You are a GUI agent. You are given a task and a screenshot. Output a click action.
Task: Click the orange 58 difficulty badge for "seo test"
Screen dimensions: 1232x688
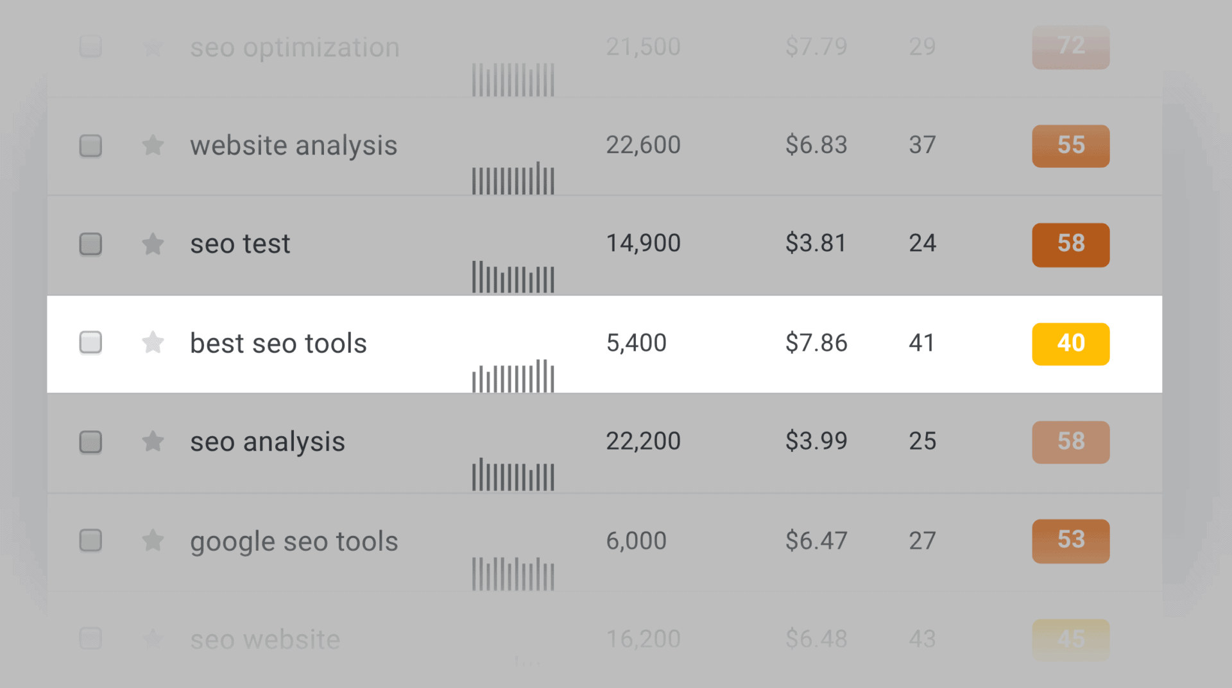coord(1070,244)
